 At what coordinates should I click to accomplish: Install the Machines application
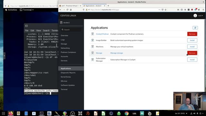[x=192, y=47]
